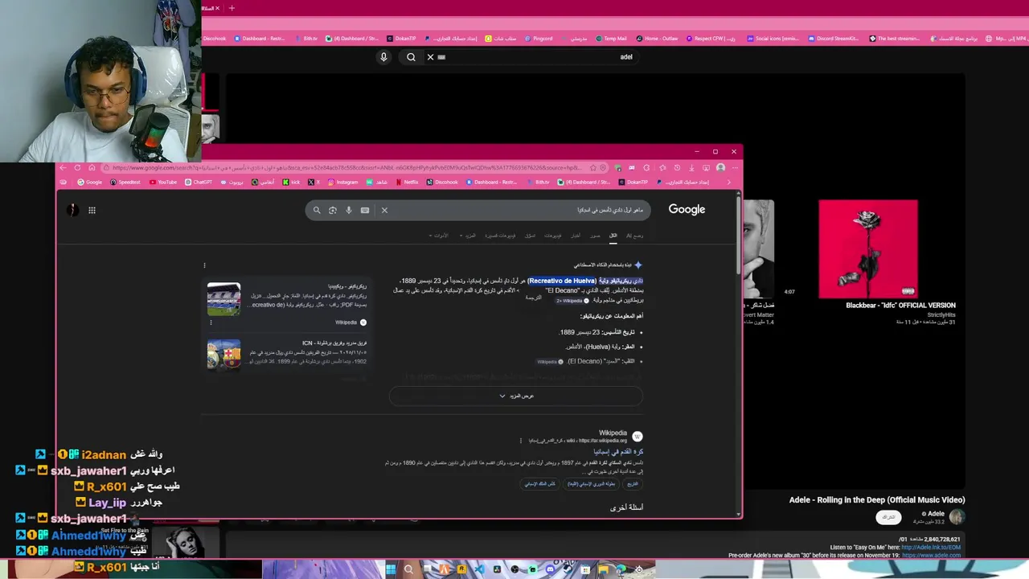Reload the Google search page

(77, 168)
